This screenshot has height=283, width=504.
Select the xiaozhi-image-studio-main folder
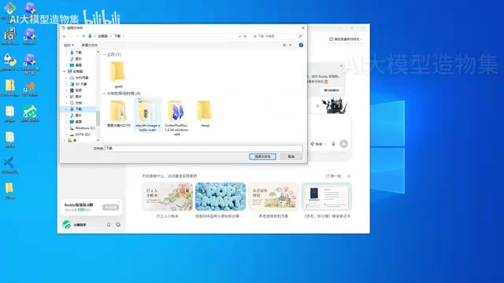(147, 116)
